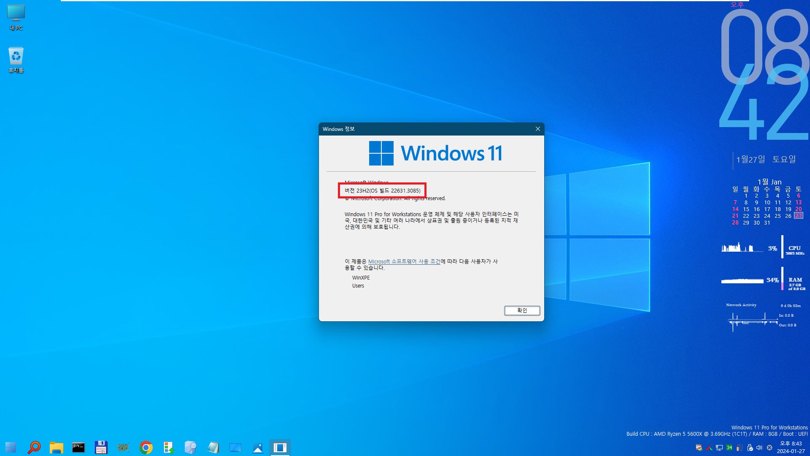The height and width of the screenshot is (456, 810).
Task: Click the green 34 tray indicator
Action: [729, 448]
